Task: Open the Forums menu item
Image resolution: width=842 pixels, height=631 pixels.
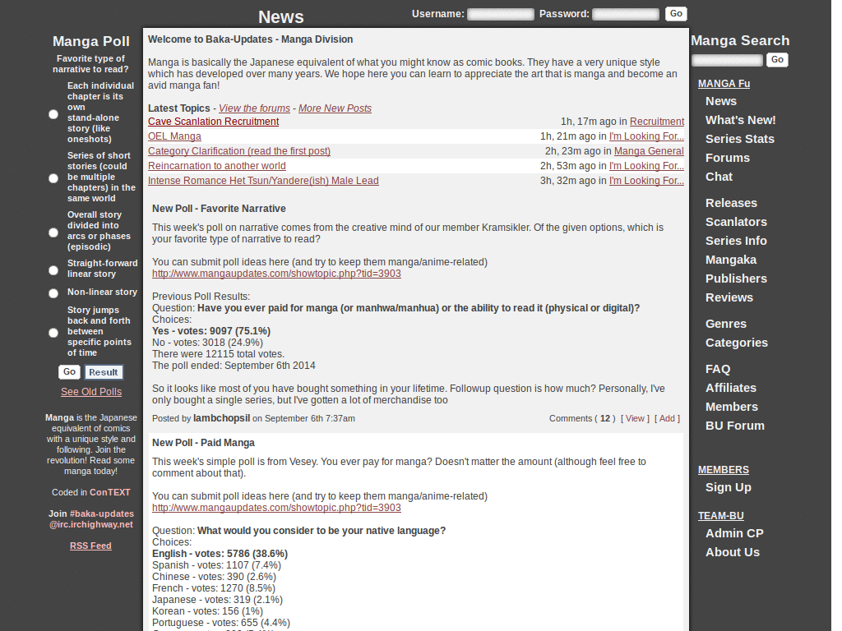Action: coord(727,158)
